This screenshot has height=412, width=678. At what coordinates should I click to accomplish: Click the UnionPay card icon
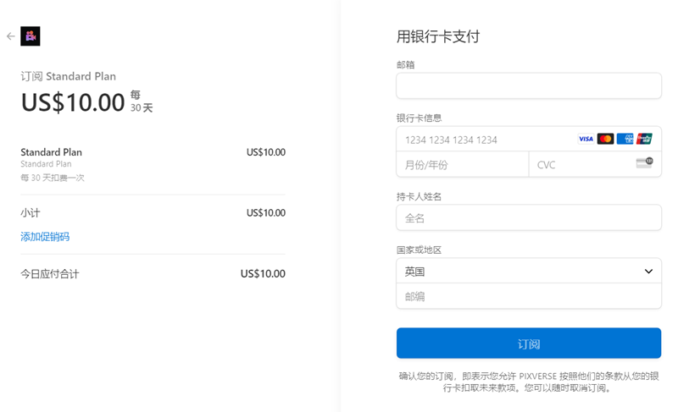[645, 139]
